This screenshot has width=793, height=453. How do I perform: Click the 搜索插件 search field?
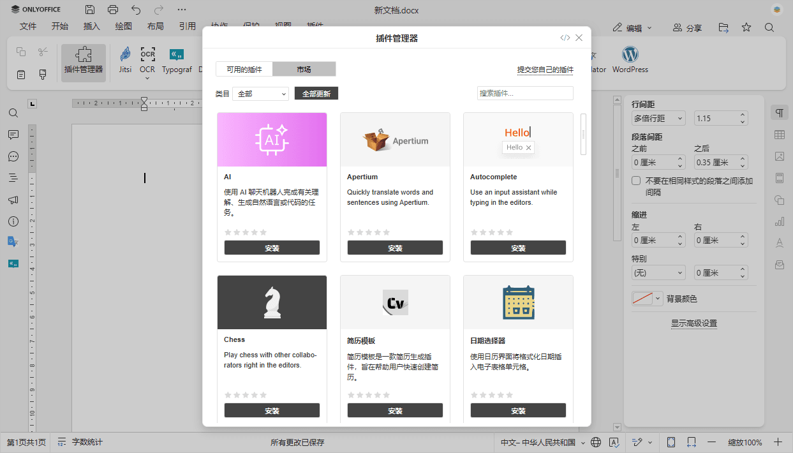(524, 93)
